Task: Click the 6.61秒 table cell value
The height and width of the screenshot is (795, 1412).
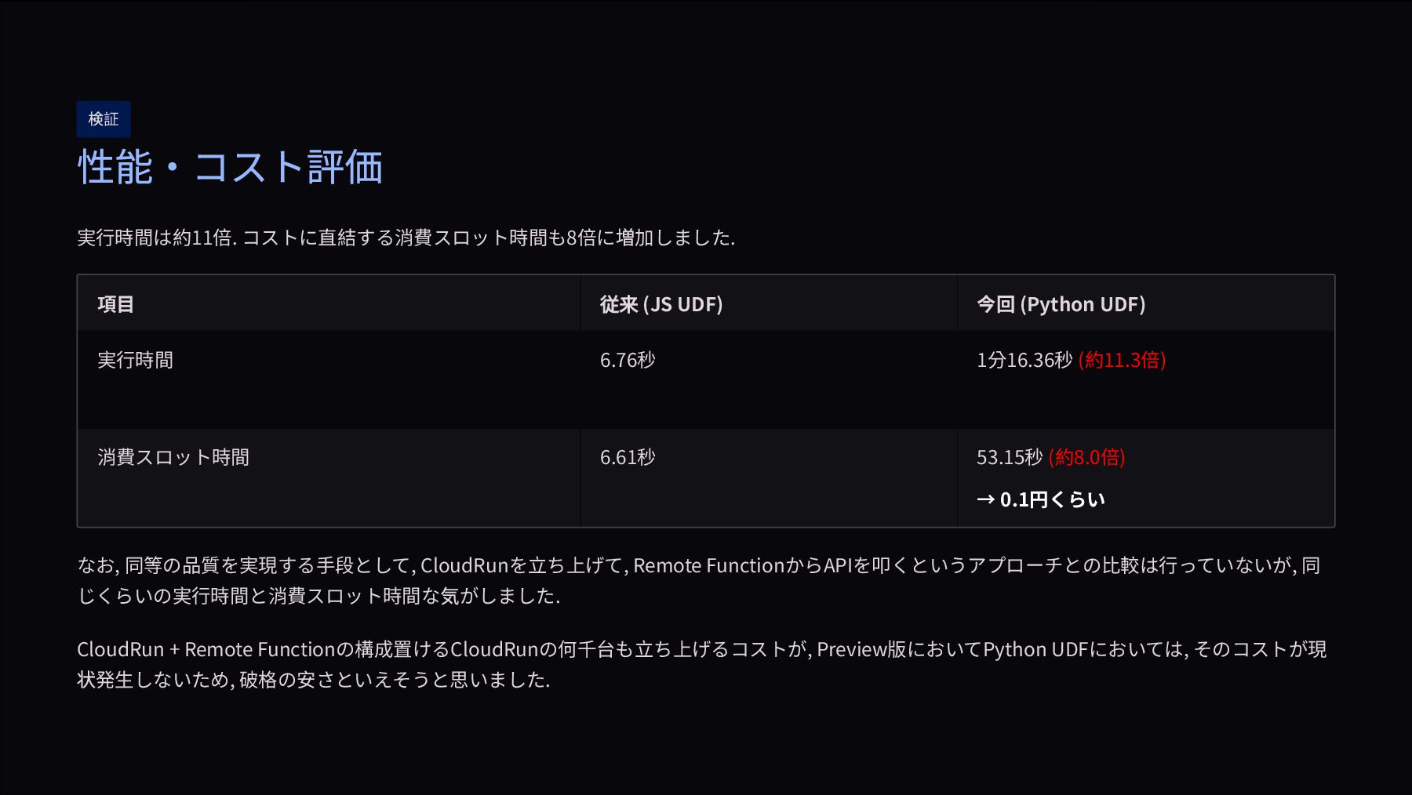Action: coord(628,457)
